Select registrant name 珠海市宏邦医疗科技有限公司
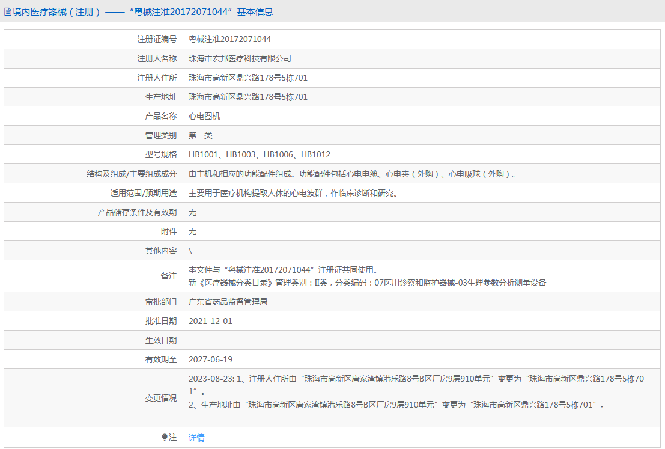Viewport: 665px width, 449px height. (240, 58)
